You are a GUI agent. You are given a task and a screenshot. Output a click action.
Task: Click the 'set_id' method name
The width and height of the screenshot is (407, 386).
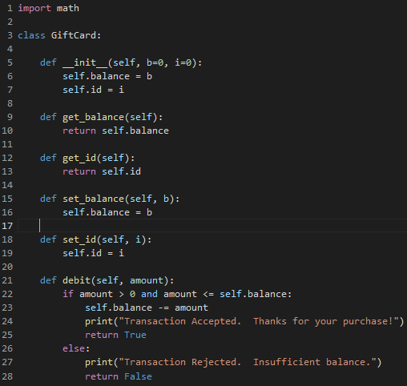tap(79, 239)
